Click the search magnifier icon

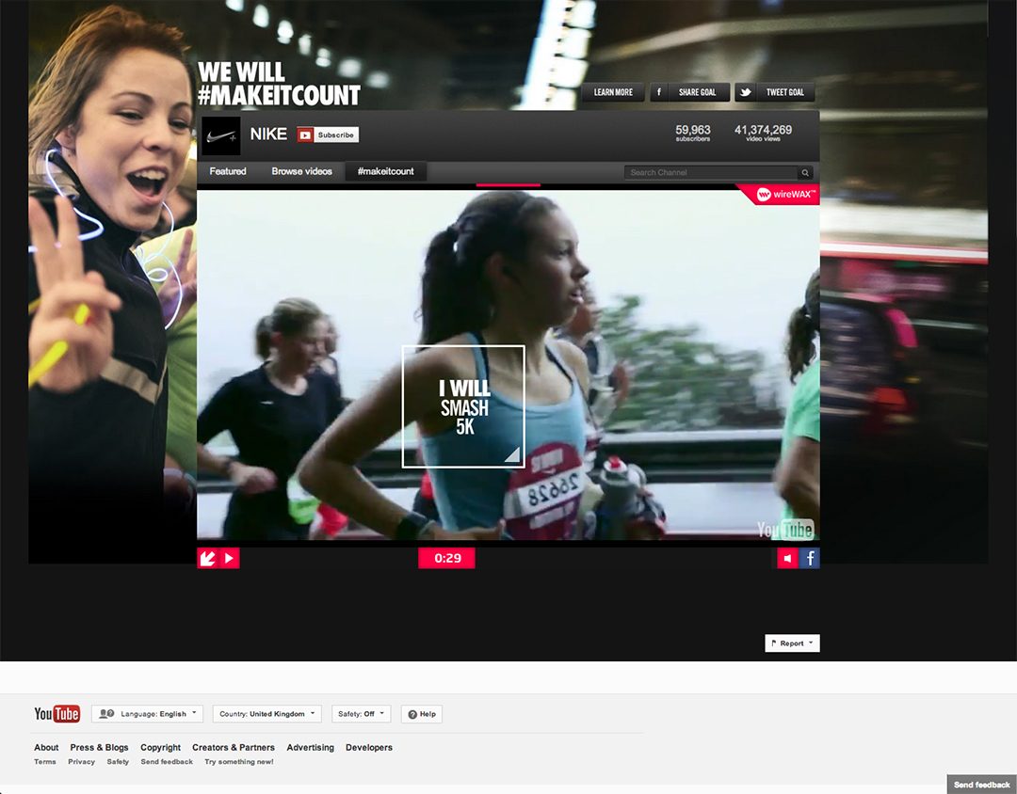tap(805, 172)
